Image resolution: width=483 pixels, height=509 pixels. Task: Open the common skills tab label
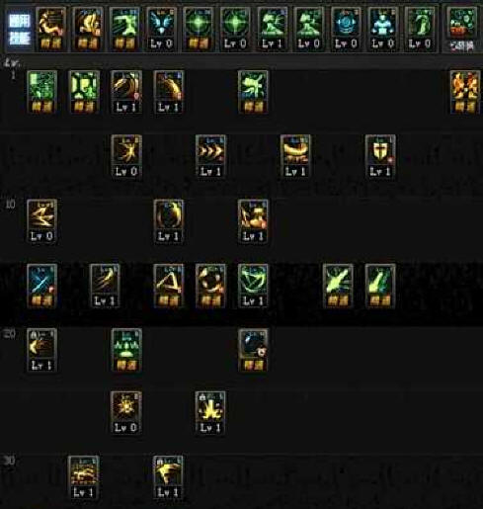20,30
